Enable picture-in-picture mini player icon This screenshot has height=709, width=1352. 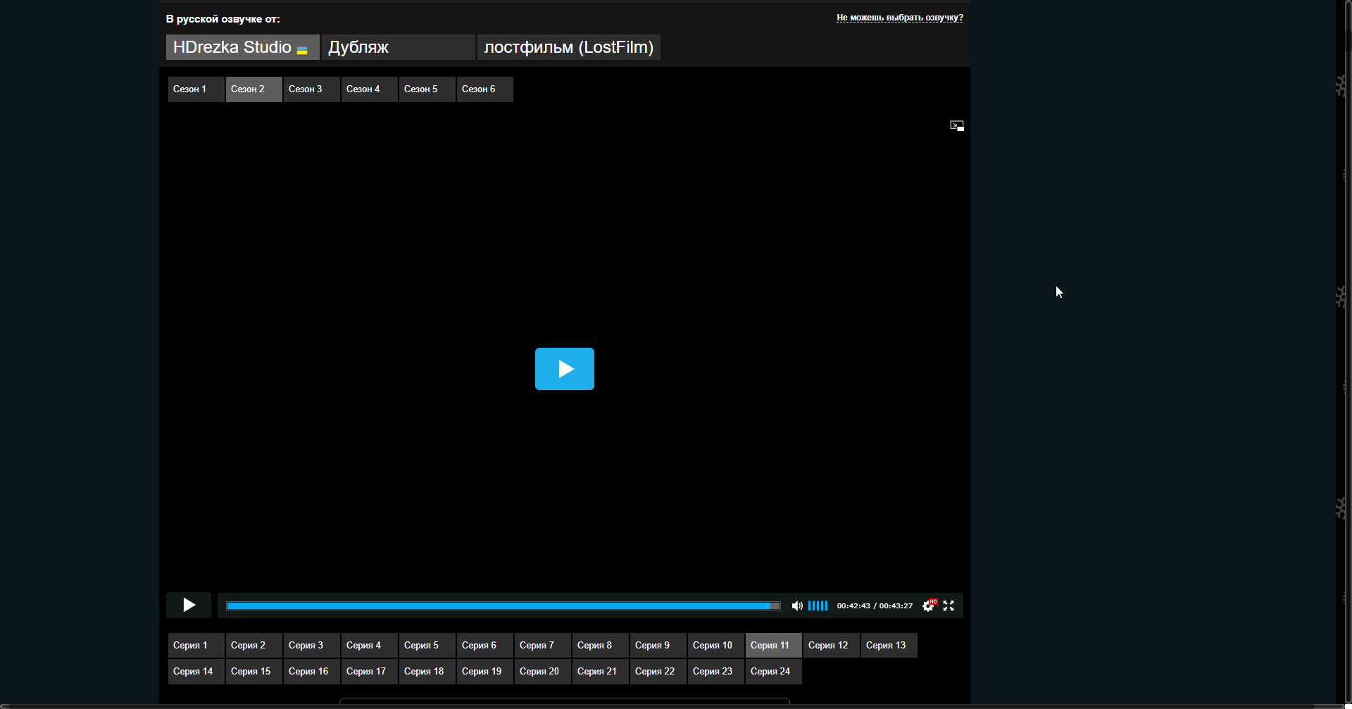click(x=956, y=126)
